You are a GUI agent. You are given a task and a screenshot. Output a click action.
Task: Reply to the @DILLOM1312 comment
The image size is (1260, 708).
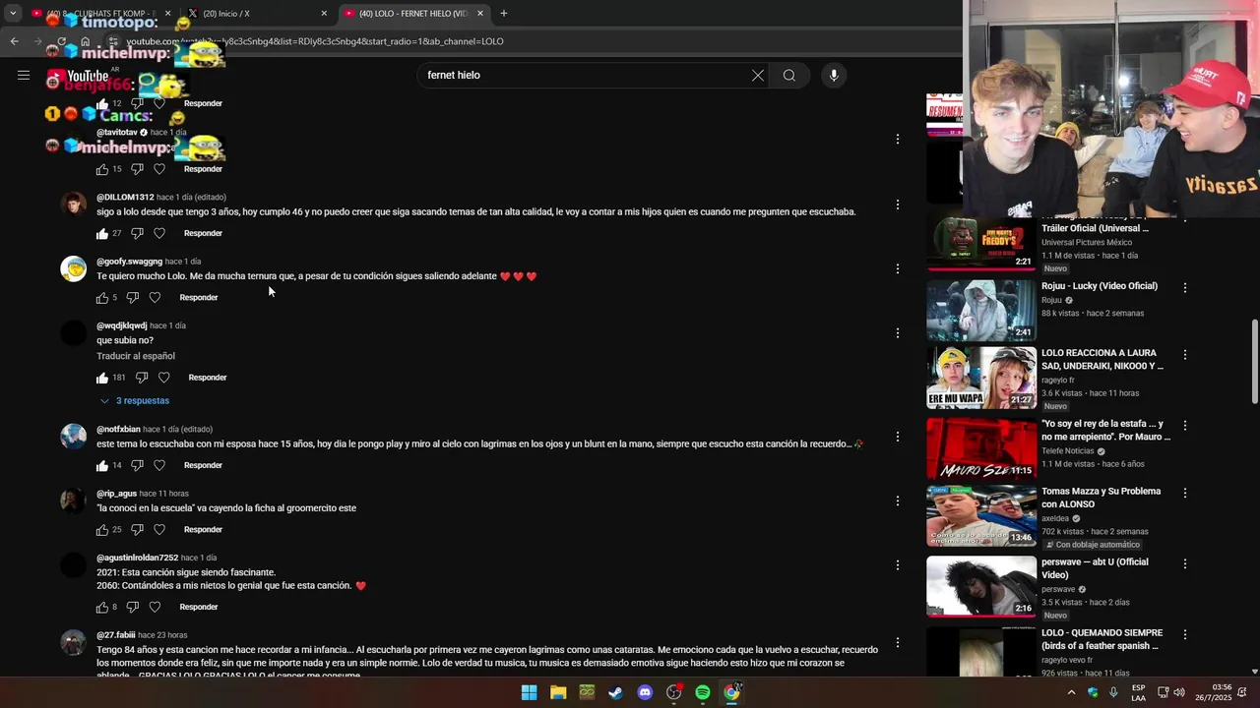(203, 233)
